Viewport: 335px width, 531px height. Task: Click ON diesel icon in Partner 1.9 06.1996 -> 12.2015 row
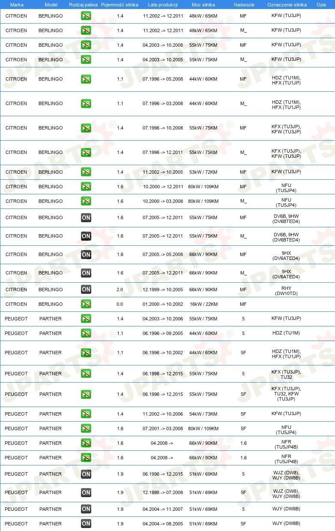pyautogui.click(x=86, y=474)
